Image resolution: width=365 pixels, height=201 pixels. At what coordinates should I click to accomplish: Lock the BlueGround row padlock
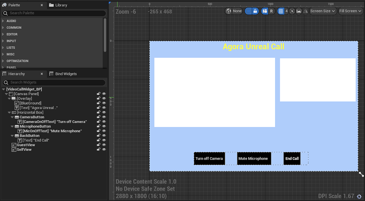point(99,103)
